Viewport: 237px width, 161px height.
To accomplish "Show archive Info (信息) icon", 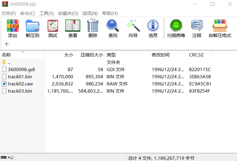I will [x=153, y=28].
